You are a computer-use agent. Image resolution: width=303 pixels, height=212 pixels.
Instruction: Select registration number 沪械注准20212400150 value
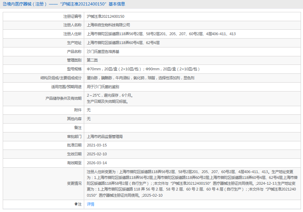[106, 16]
